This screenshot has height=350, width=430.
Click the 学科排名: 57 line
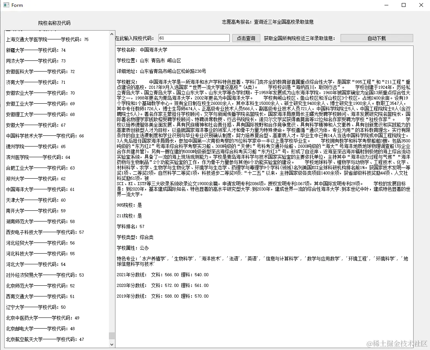pos(130,226)
